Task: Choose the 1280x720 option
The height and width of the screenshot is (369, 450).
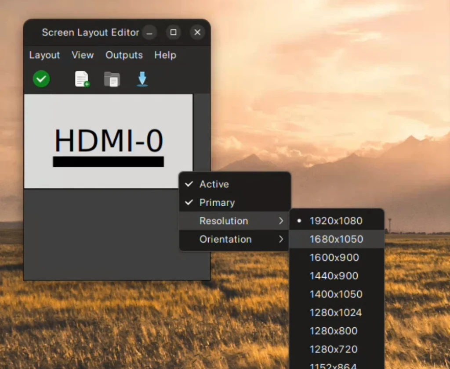Action: 334,349
